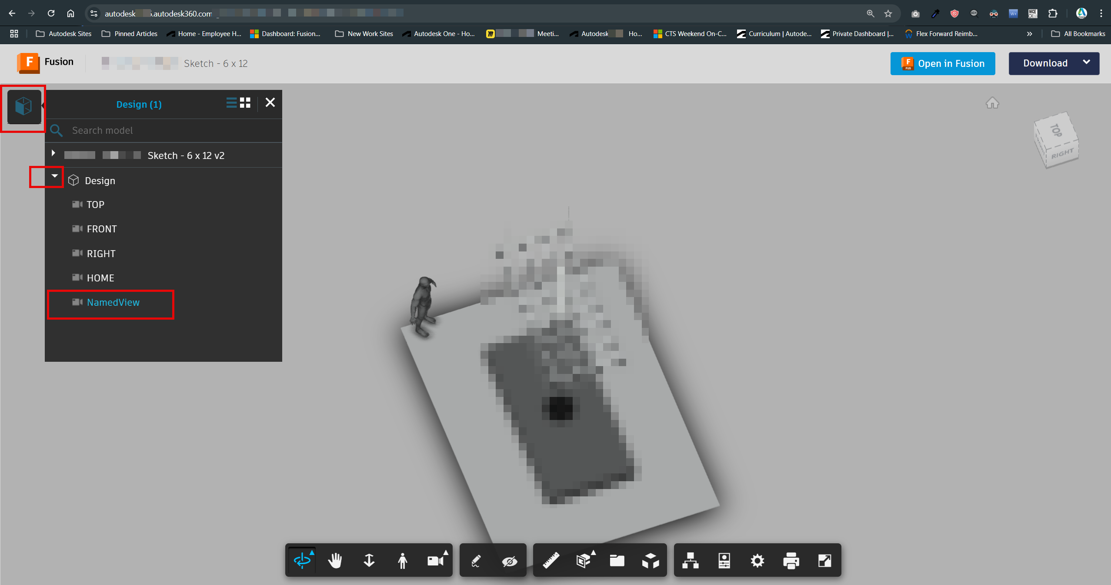Enable first-person navigation mode
Image resolution: width=1111 pixels, height=585 pixels.
pos(402,560)
